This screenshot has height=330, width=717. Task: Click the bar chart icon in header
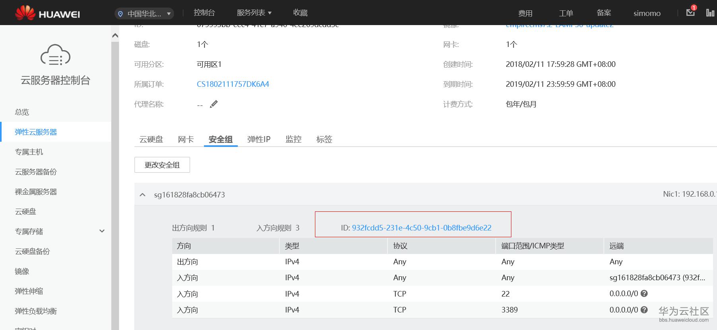tap(710, 13)
